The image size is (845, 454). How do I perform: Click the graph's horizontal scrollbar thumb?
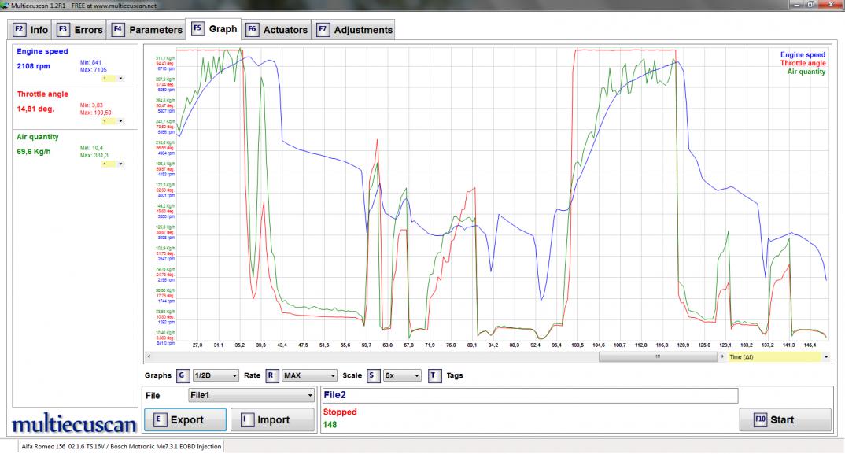[x=657, y=356]
